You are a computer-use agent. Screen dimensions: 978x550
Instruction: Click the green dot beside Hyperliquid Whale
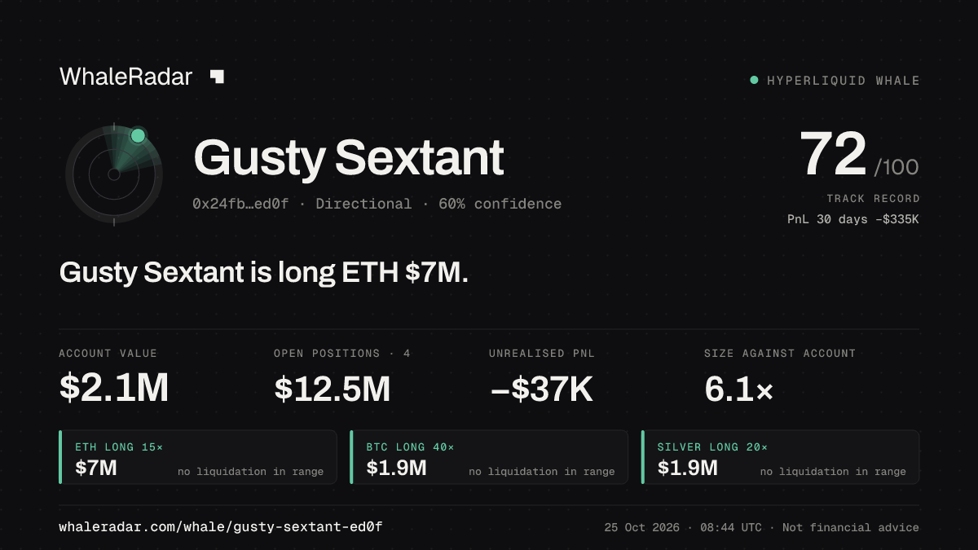point(754,80)
